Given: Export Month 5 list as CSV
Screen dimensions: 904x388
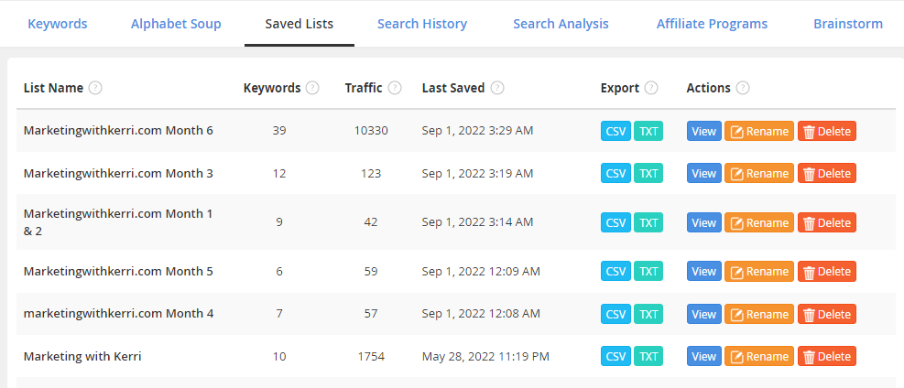Looking at the screenshot, I should (x=615, y=271).
